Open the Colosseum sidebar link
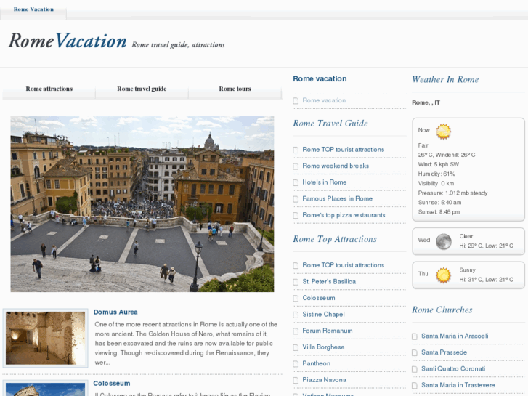The image size is (528, 396). 319,298
